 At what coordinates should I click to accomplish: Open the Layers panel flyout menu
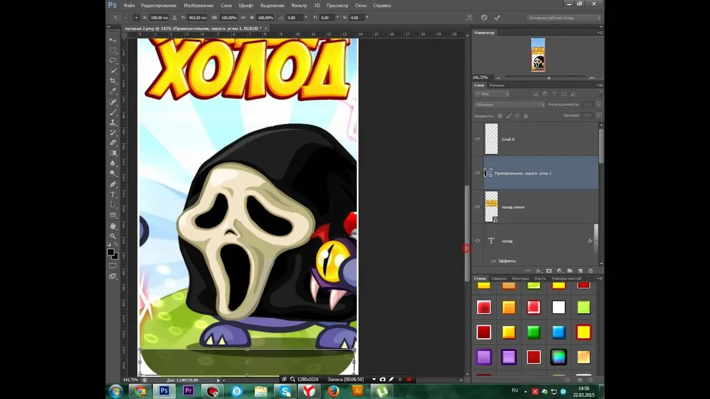599,85
